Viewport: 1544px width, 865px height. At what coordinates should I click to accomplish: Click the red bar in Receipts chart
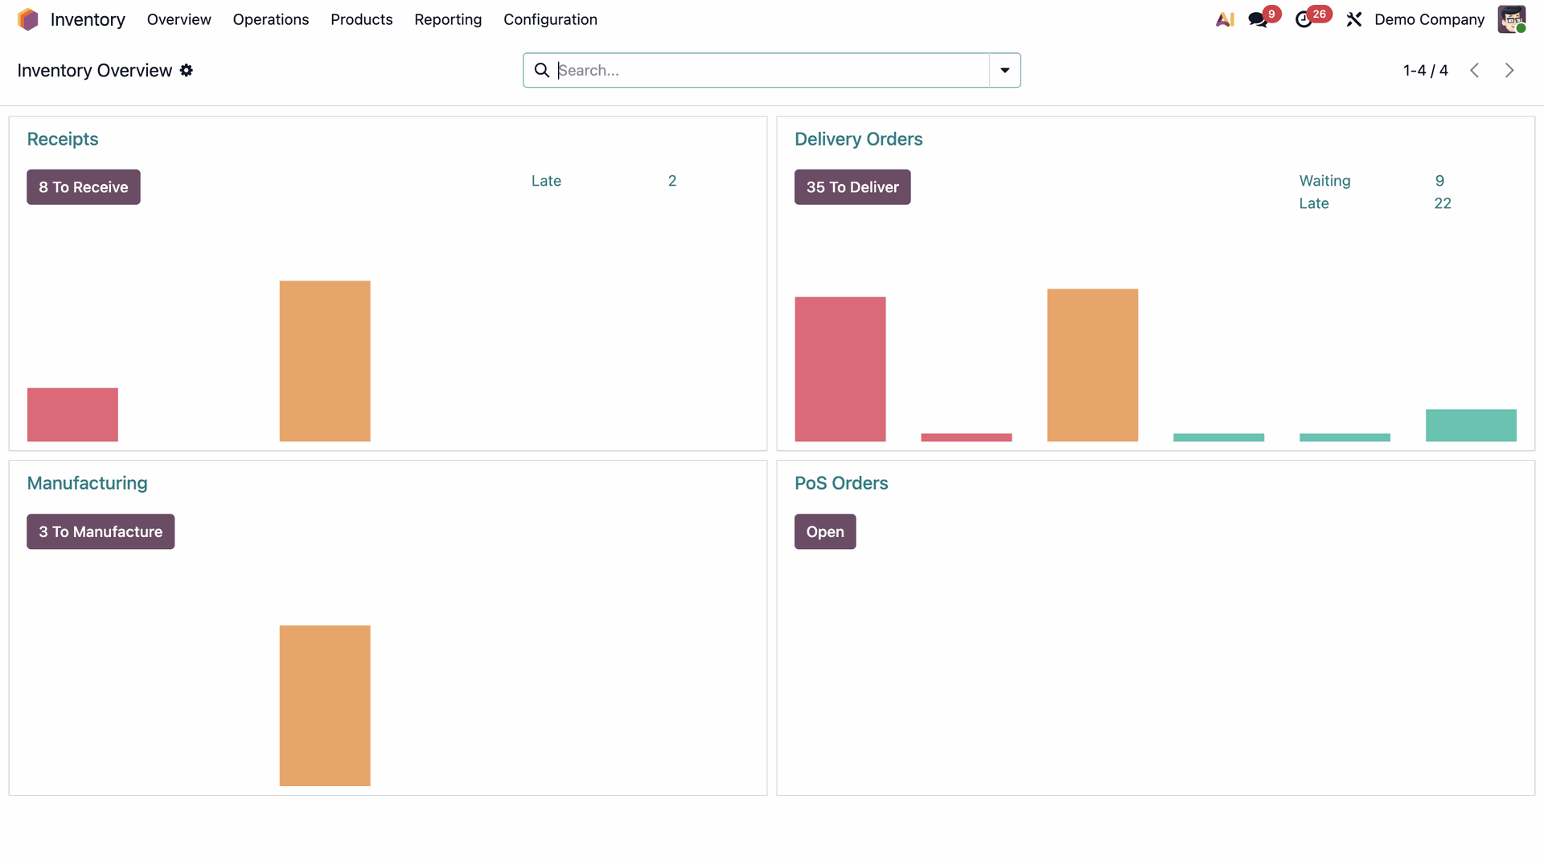coord(72,415)
